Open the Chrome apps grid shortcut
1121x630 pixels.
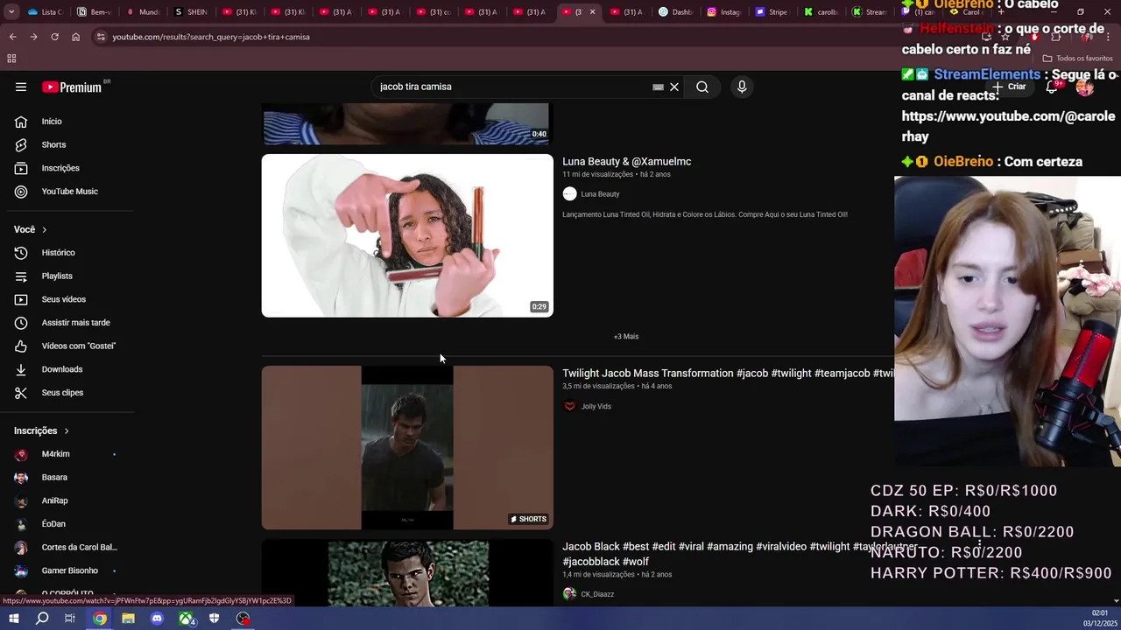coord(11,59)
